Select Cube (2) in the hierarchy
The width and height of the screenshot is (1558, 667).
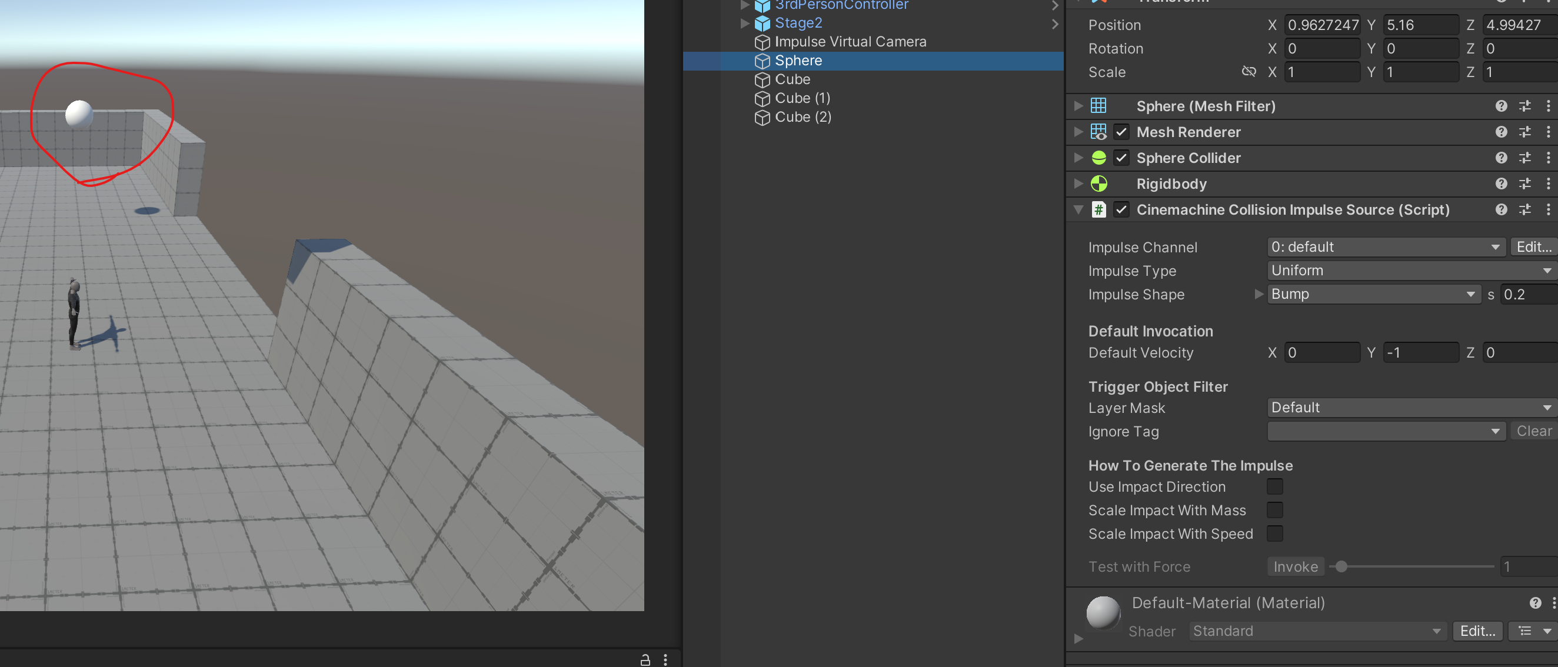803,116
